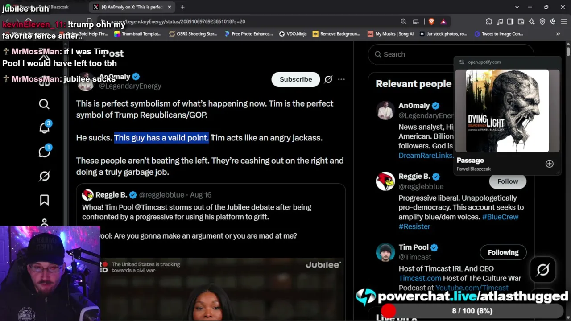The height and width of the screenshot is (321, 571).
Task: Open the #BlueCrew hashtag link
Action: click(x=500, y=217)
